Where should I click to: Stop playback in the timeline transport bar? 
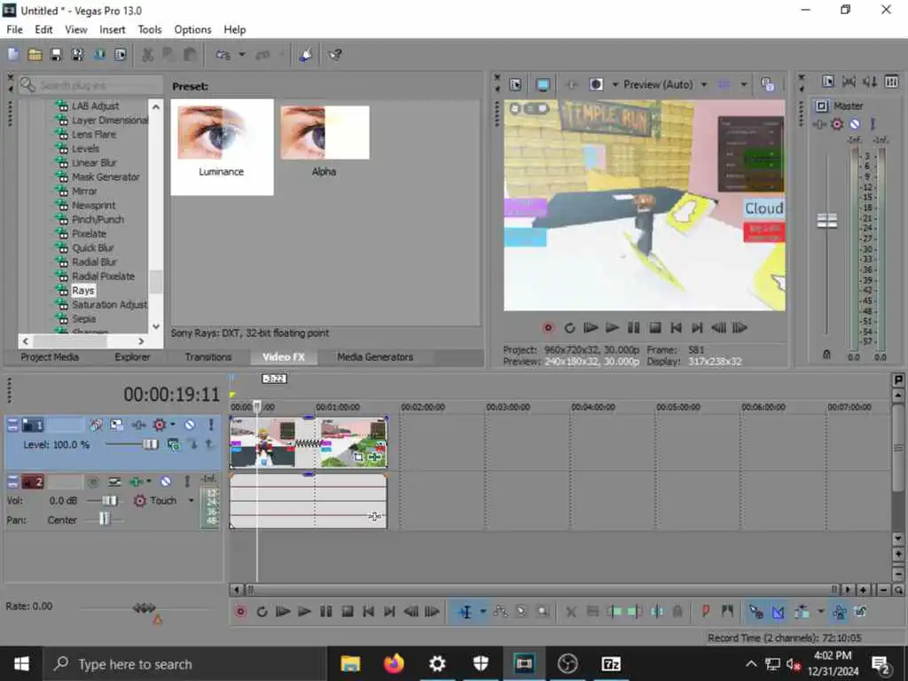pyautogui.click(x=348, y=612)
